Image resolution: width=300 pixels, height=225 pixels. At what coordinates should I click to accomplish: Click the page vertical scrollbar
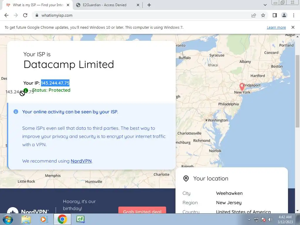click(297, 91)
